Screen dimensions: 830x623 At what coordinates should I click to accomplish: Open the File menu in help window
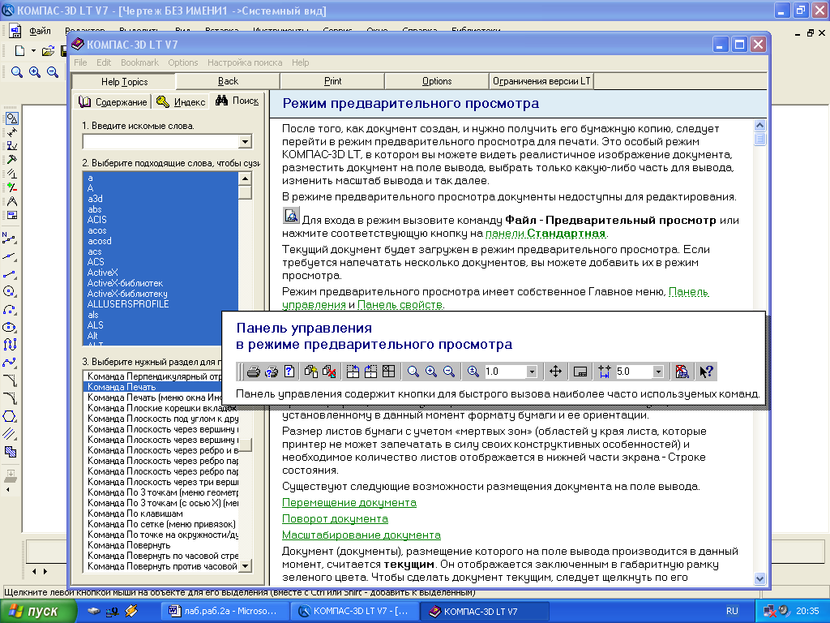coord(80,62)
